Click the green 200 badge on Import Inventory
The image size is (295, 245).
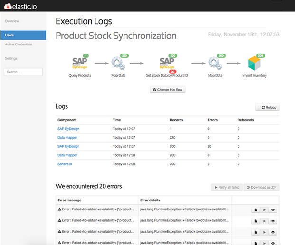260,56
